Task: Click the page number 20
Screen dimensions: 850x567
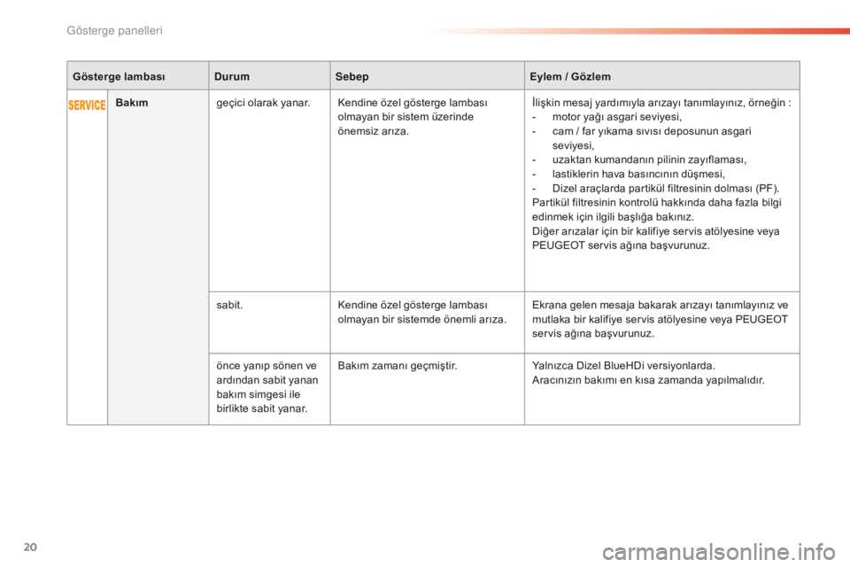Action: coord(30,547)
